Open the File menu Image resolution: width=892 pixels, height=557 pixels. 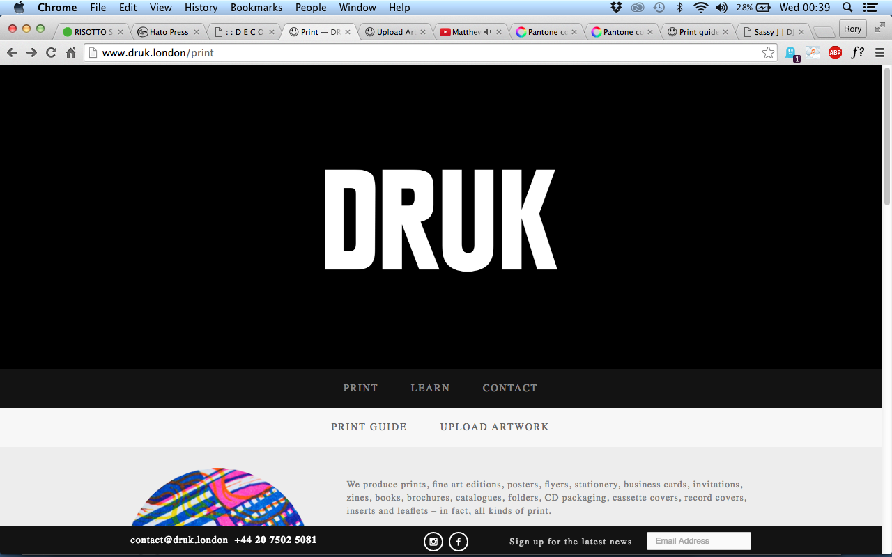point(98,8)
